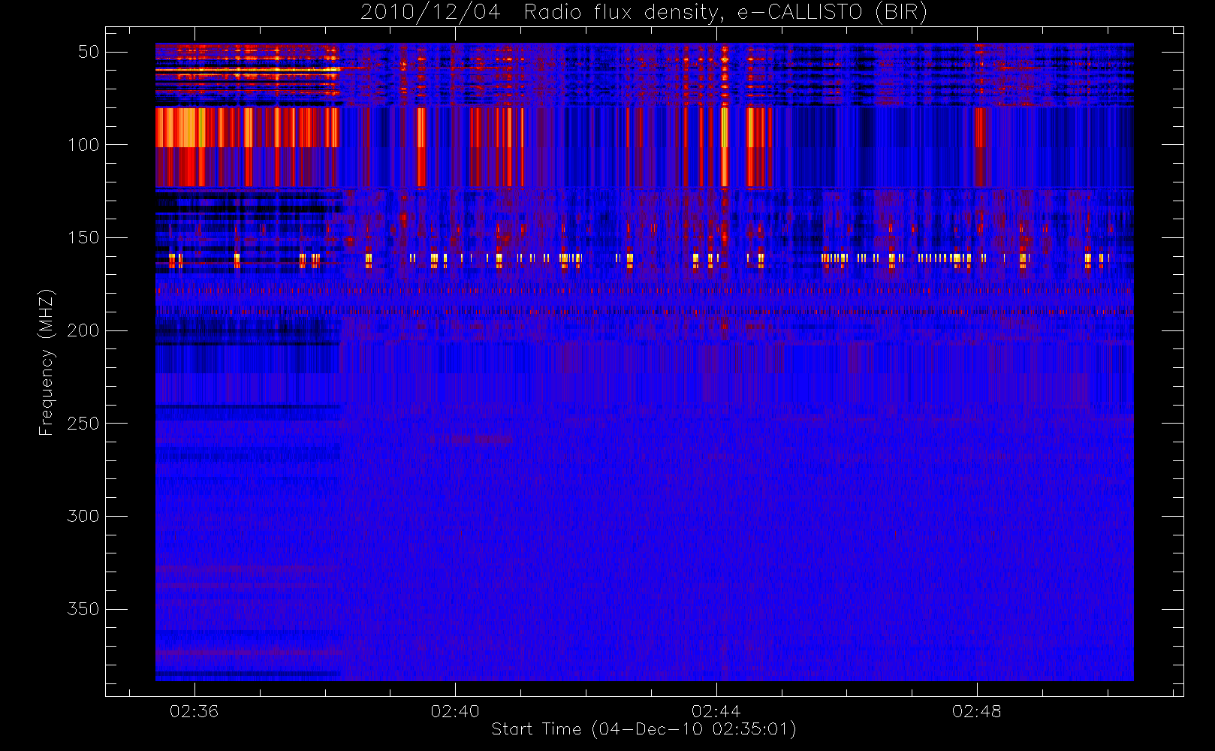Click the 350 frequency tick label
This screenshot has width=1215, height=751.
click(x=83, y=609)
